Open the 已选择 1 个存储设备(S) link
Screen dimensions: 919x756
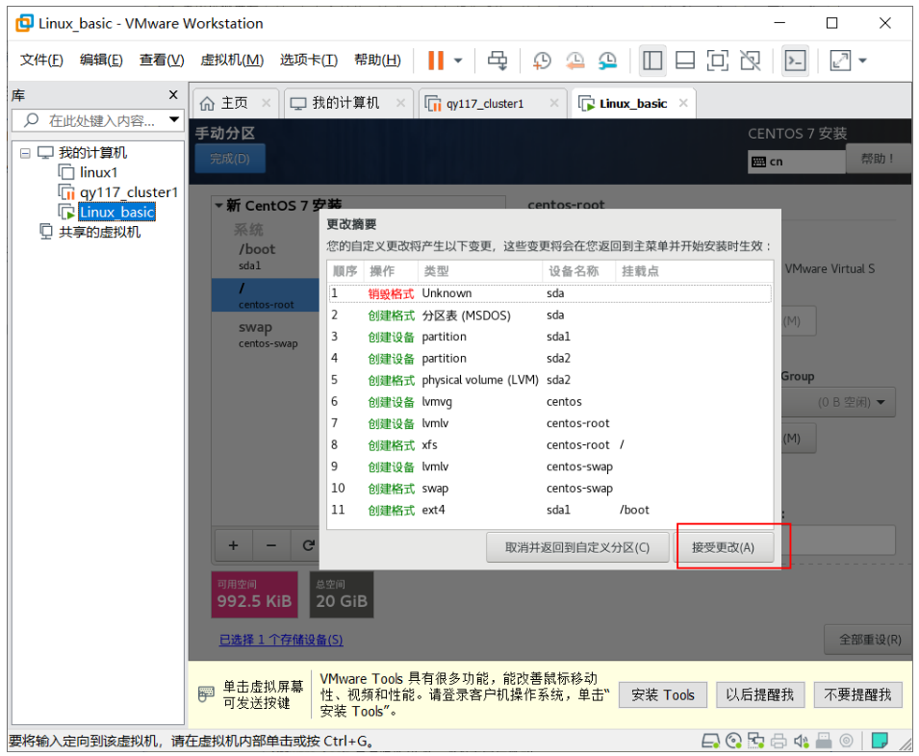(281, 640)
